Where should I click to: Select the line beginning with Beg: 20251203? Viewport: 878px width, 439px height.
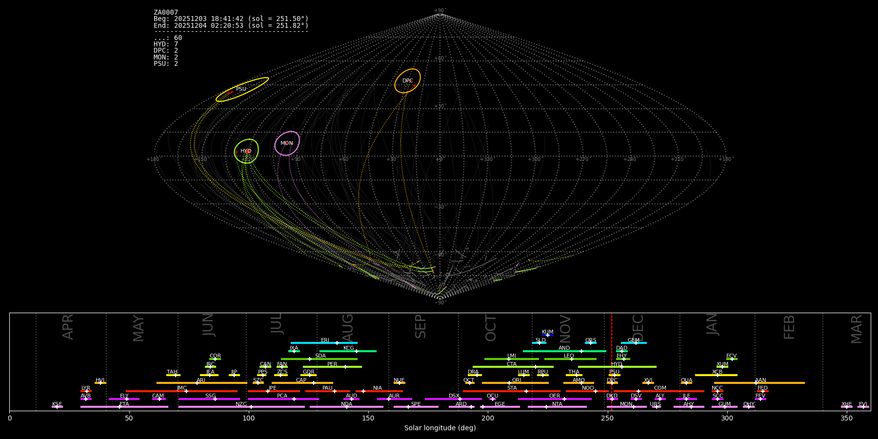[231, 19]
